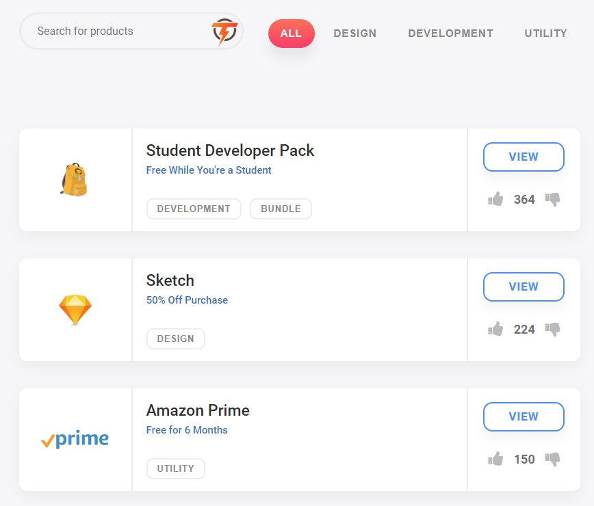Viewport: 594px width, 506px height.
Task: Open the Student Developer Pack title
Action: (230, 150)
